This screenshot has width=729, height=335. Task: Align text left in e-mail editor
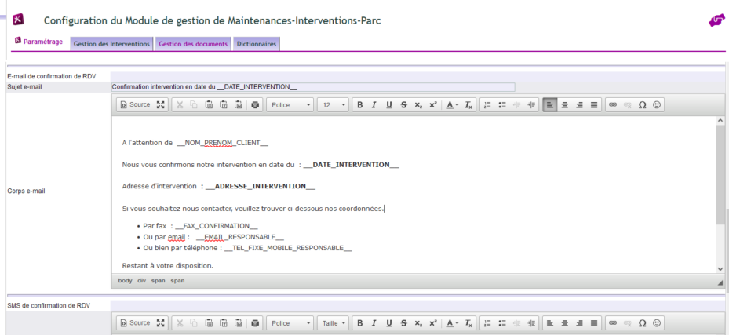(x=550, y=105)
